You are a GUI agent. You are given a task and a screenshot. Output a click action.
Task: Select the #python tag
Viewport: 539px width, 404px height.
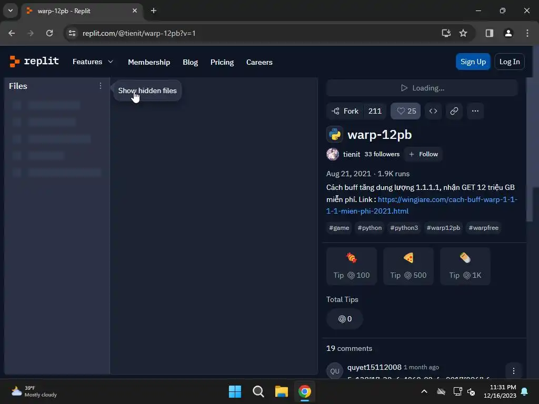(370, 228)
